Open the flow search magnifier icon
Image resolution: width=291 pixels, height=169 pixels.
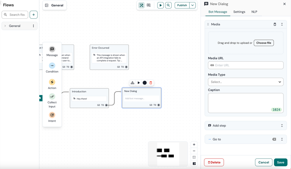(x=168, y=5)
